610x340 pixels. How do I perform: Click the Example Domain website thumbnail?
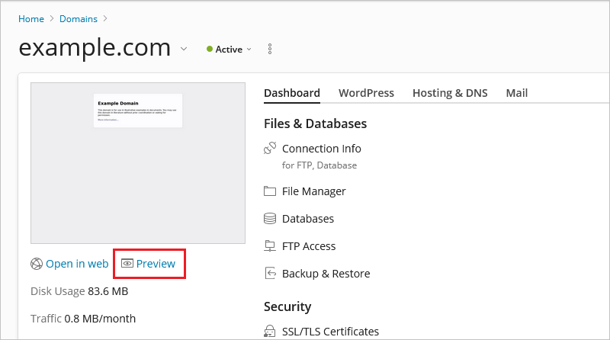[x=138, y=163]
